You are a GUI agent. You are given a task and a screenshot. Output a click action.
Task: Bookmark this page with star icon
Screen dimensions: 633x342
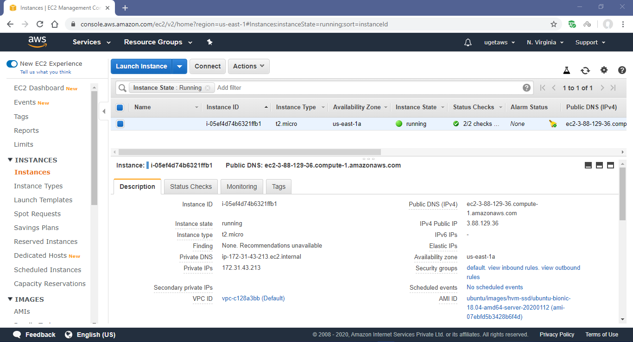(x=553, y=24)
